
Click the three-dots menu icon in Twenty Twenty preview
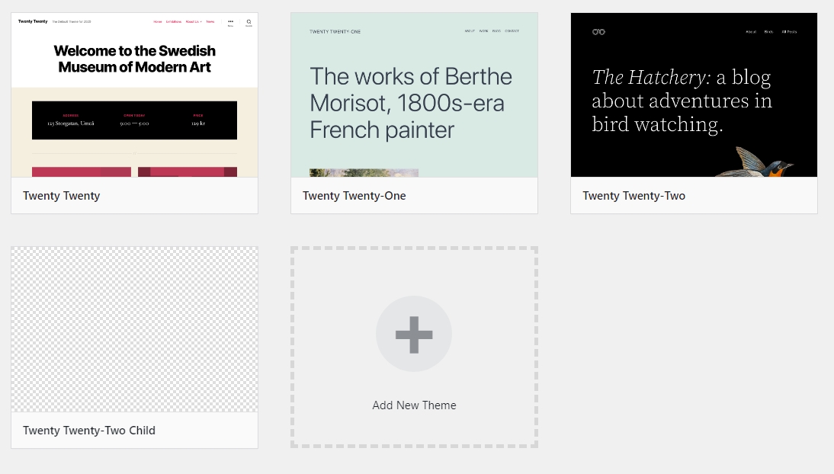[230, 22]
